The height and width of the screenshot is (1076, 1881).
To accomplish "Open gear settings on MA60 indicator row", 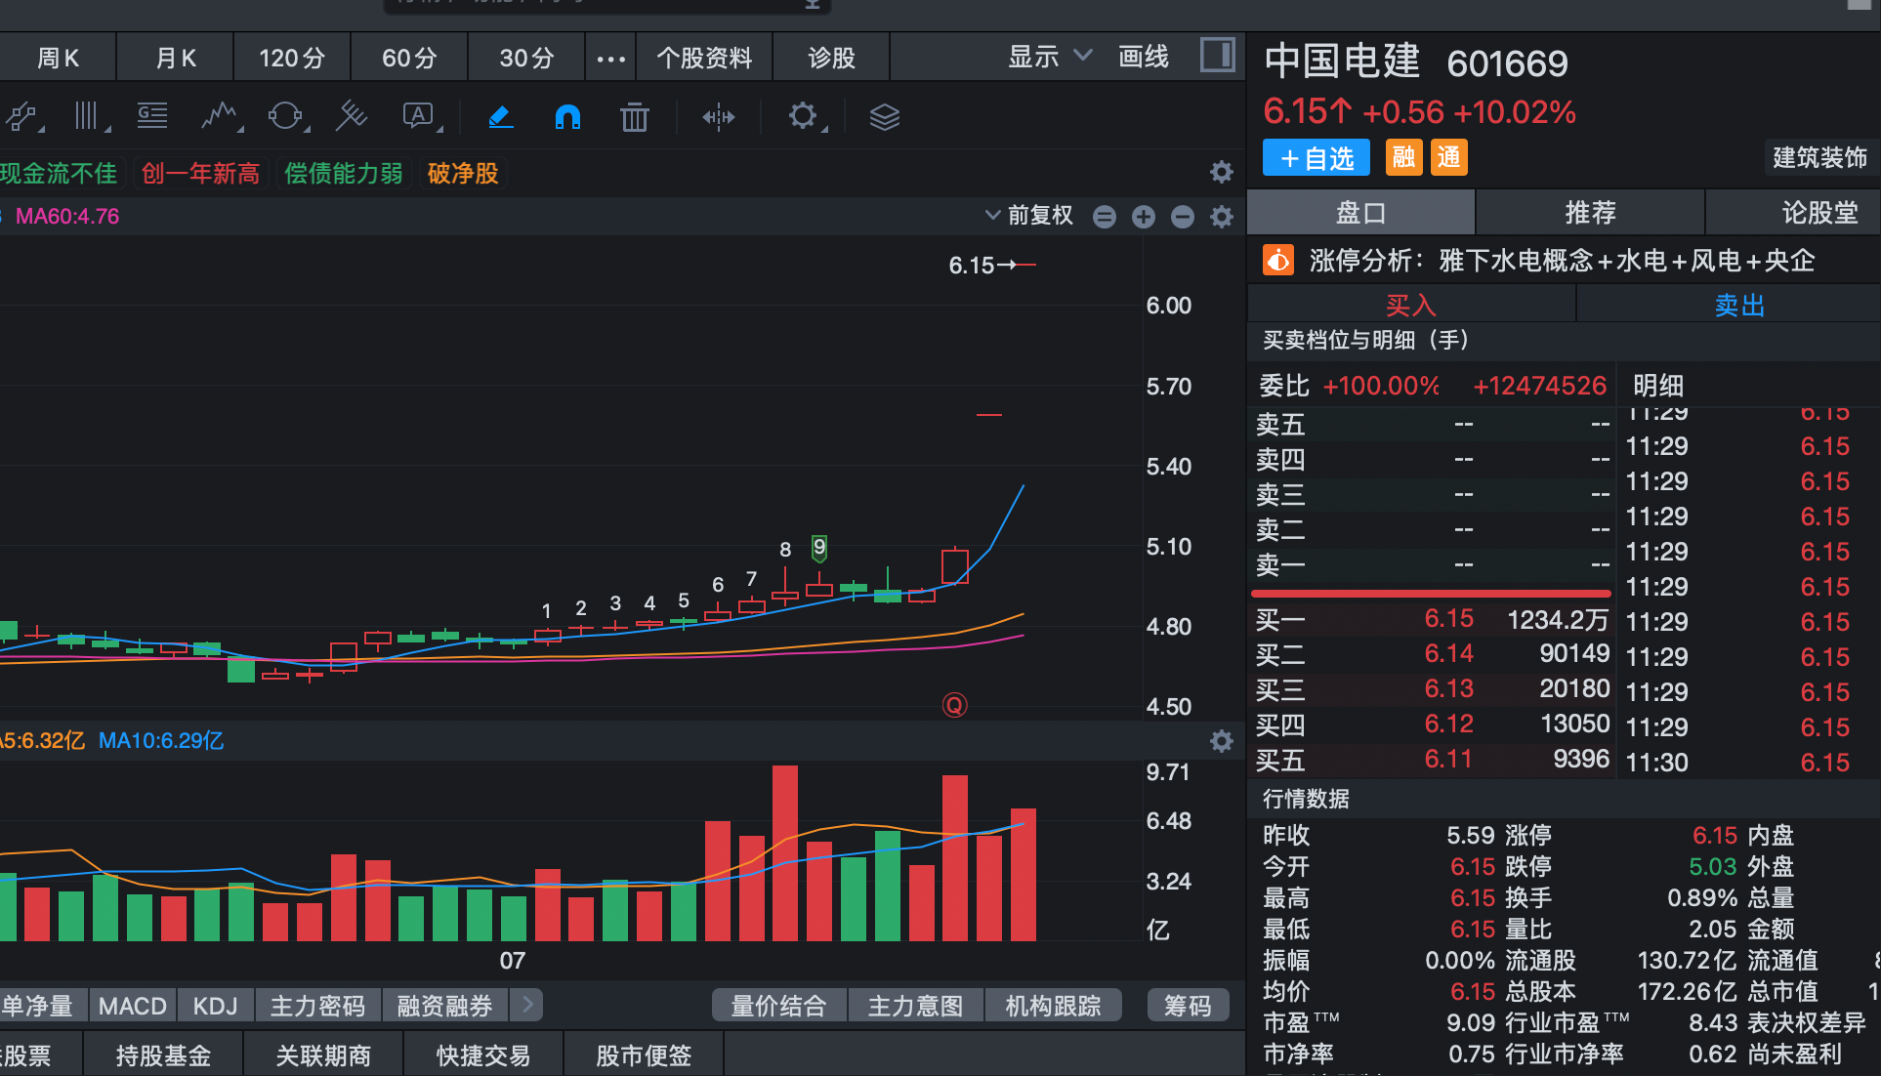I will point(1222,217).
